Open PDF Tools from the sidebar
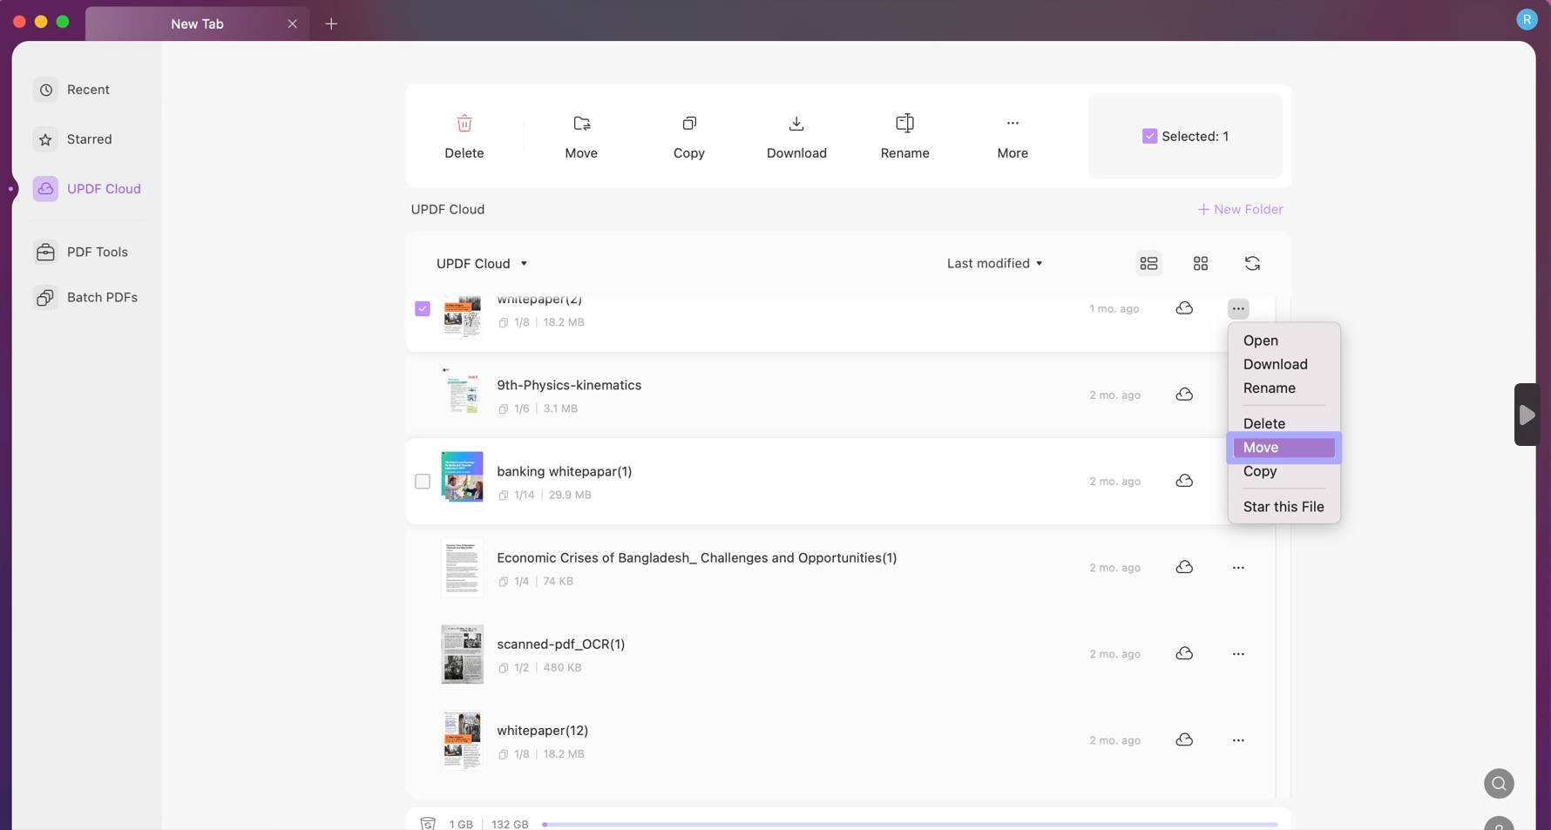1551x830 pixels. click(81, 252)
